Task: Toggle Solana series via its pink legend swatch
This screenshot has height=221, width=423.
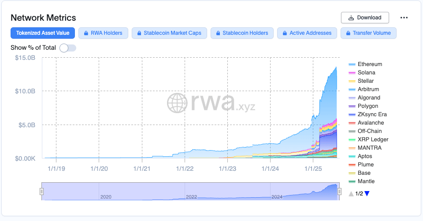Action: 352,73
